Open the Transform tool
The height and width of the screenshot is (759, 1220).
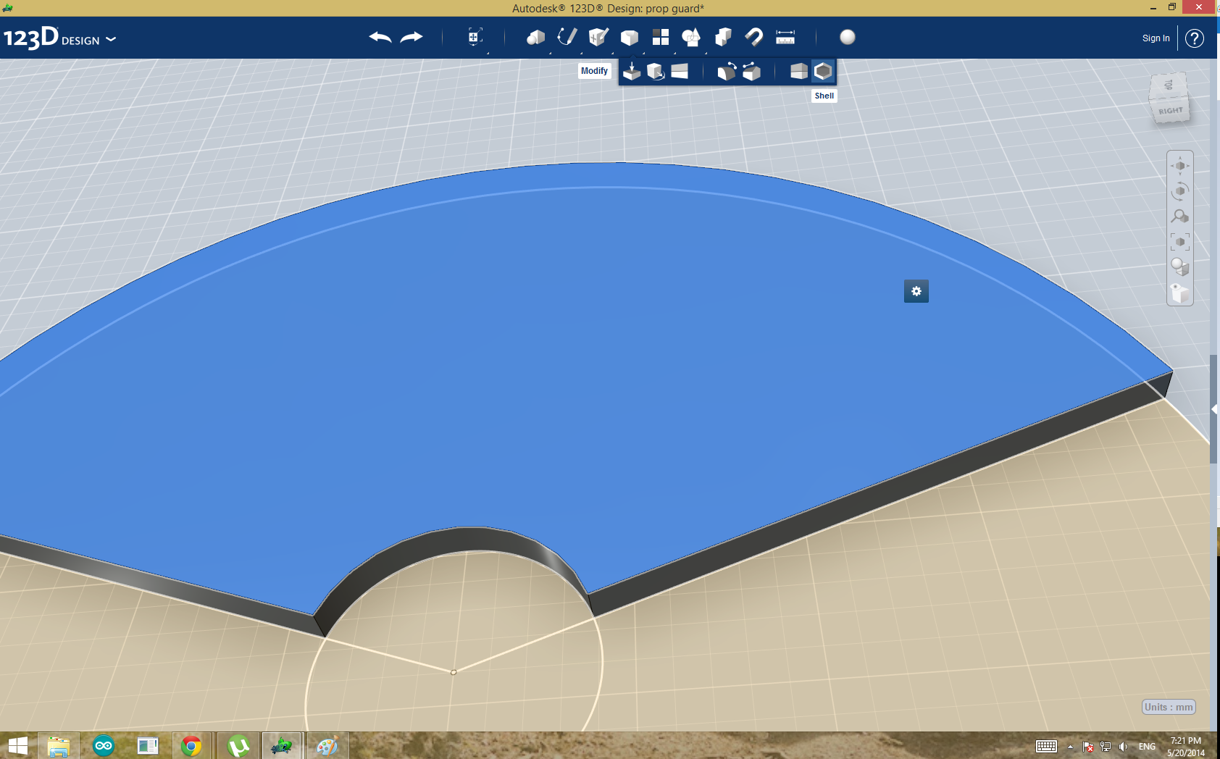tap(475, 37)
